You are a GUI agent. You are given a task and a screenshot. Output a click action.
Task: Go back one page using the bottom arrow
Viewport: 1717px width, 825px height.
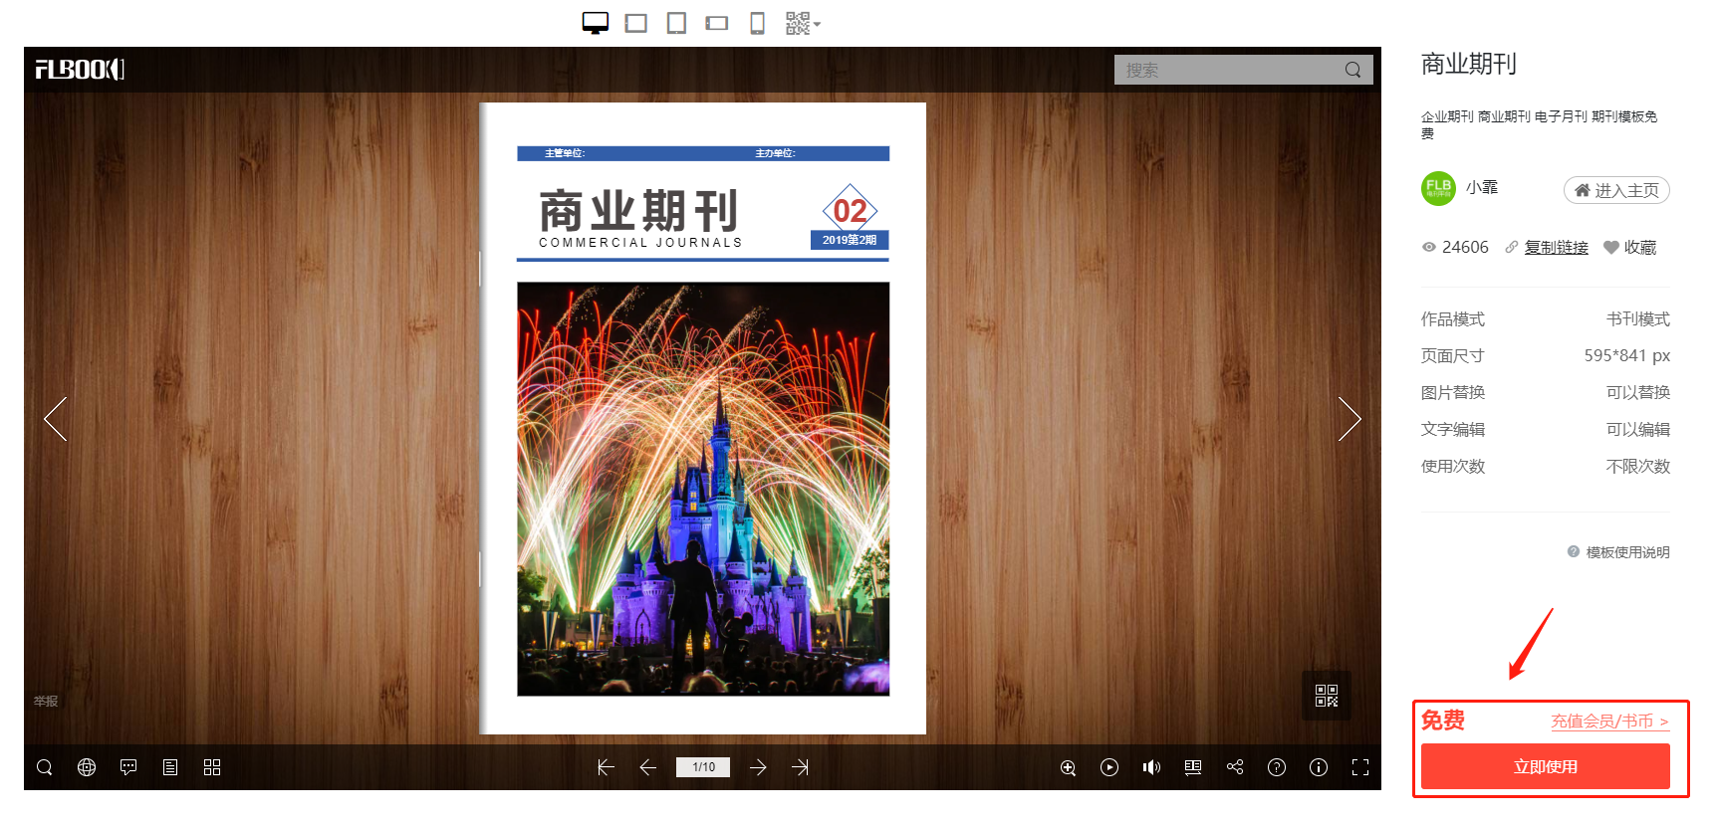pos(647,767)
